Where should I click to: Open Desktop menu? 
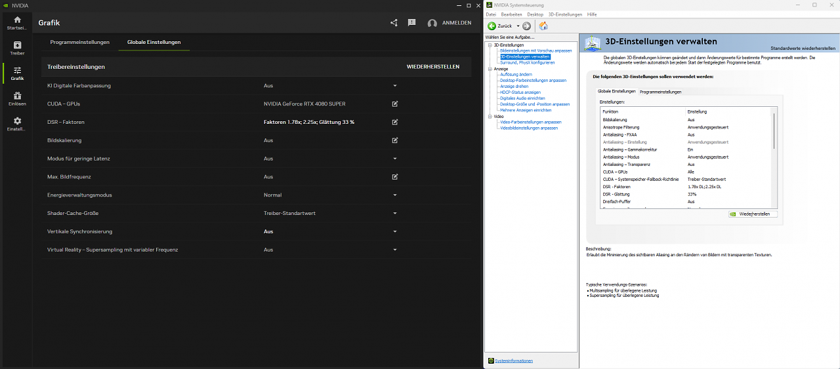click(x=535, y=14)
